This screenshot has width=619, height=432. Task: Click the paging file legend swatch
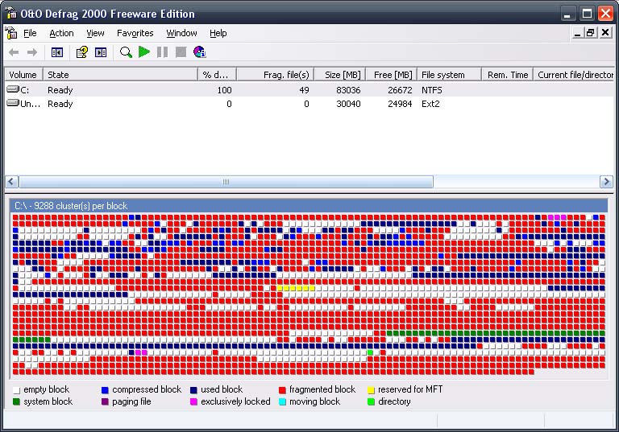click(x=105, y=402)
